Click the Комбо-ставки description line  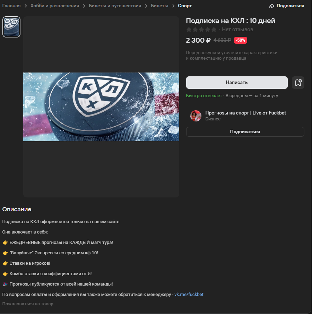(47, 274)
